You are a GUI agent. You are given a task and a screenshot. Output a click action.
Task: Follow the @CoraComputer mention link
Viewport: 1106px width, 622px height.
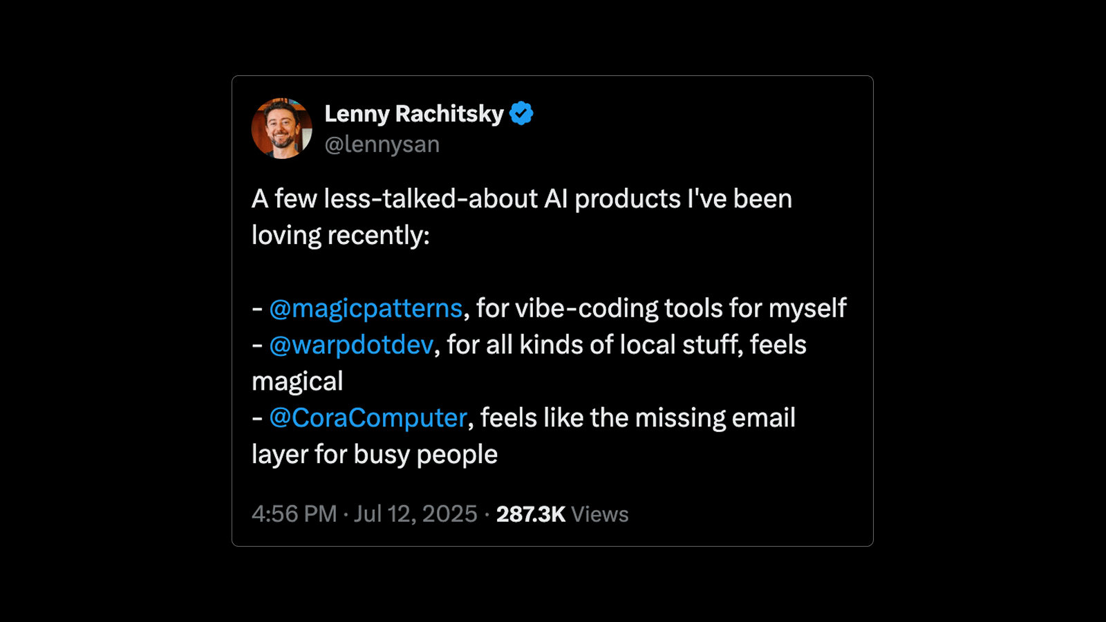(368, 418)
